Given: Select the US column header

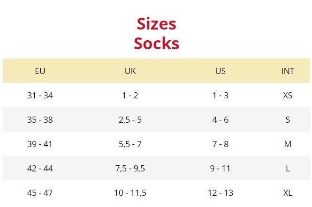Looking at the screenshot, I should [x=220, y=71].
